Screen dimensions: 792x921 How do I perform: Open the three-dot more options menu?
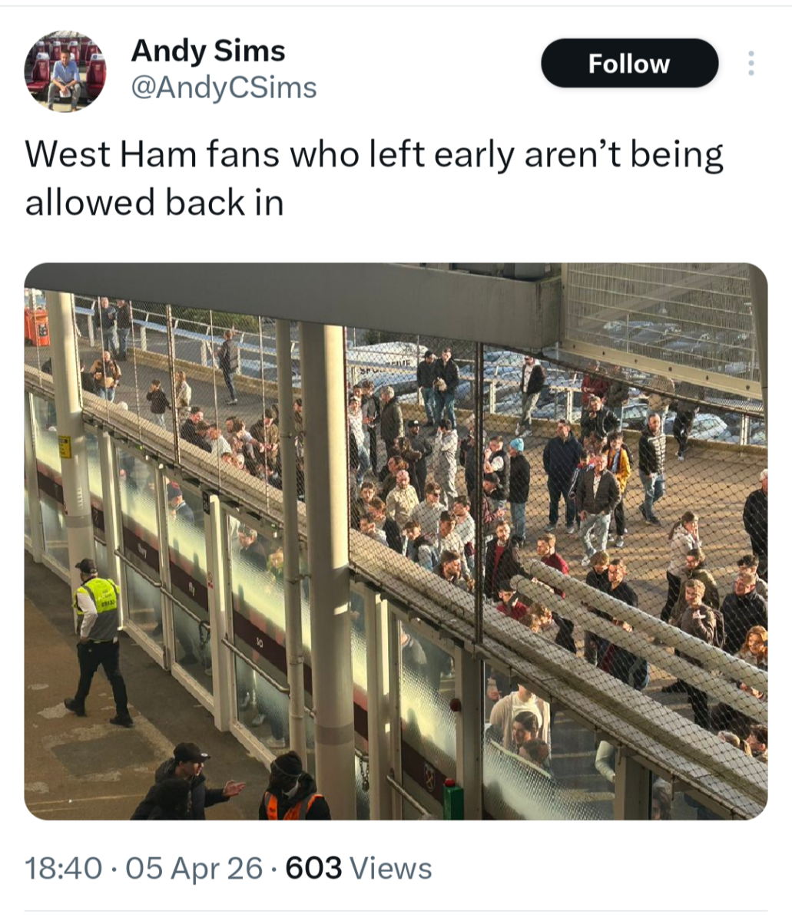(x=751, y=64)
